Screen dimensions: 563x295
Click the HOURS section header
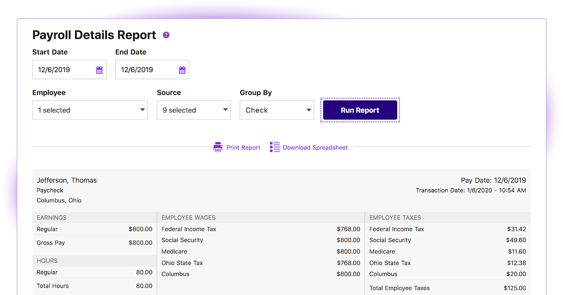[x=47, y=261]
